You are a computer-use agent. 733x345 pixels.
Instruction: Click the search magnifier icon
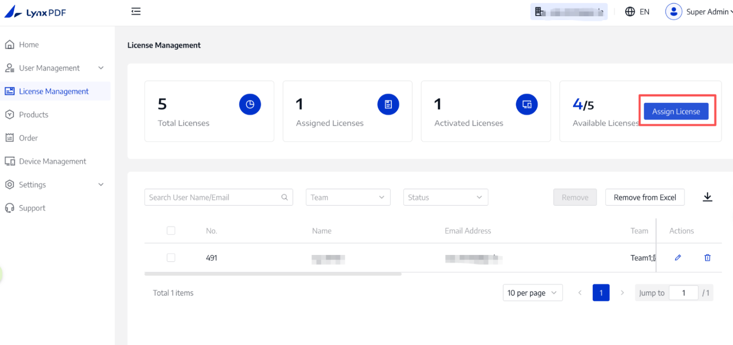(x=284, y=197)
